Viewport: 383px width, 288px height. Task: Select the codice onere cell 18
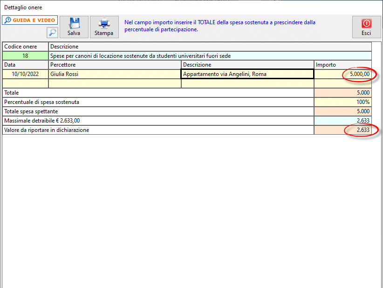click(x=26, y=56)
